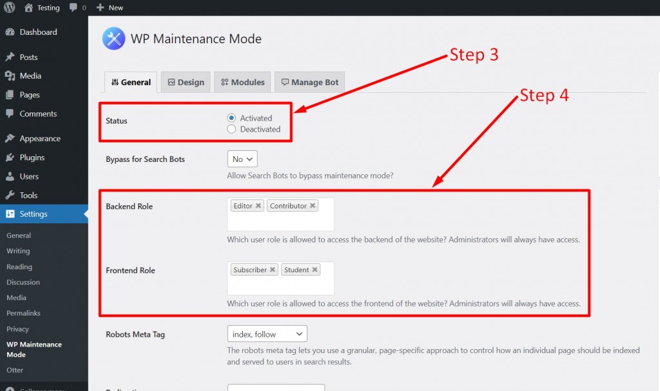The image size is (660, 391).
Task: Open the Reading settings submenu link
Action: [19, 266]
